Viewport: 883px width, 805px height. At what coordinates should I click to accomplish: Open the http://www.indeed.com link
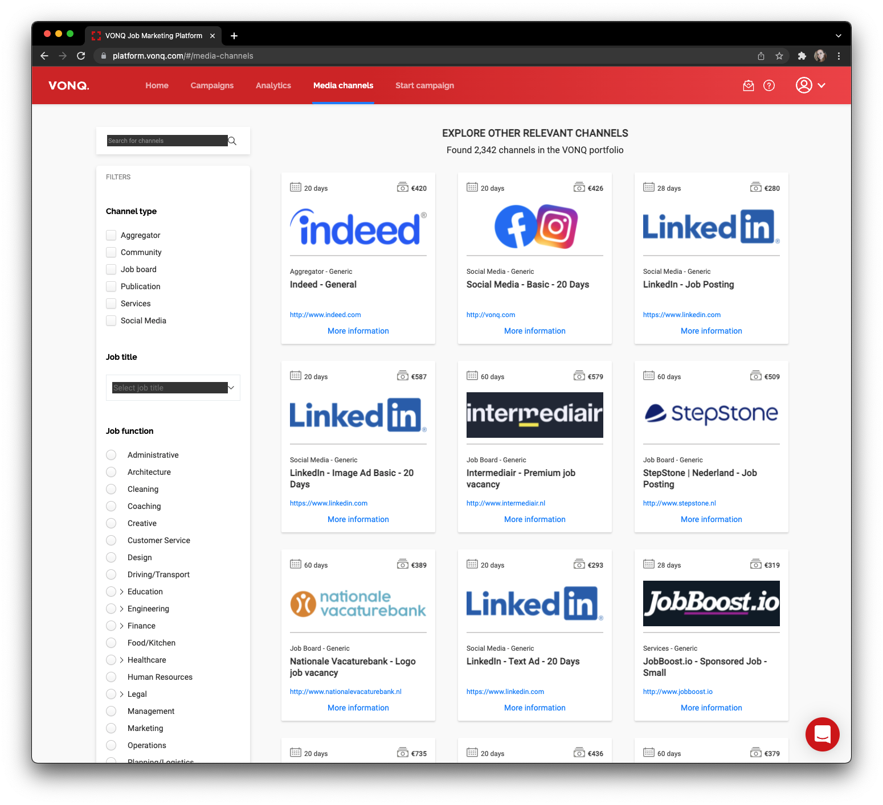tap(325, 315)
